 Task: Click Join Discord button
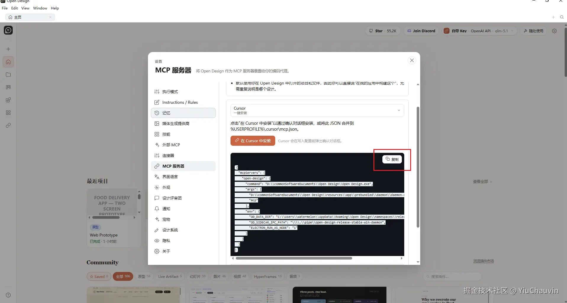(x=421, y=31)
